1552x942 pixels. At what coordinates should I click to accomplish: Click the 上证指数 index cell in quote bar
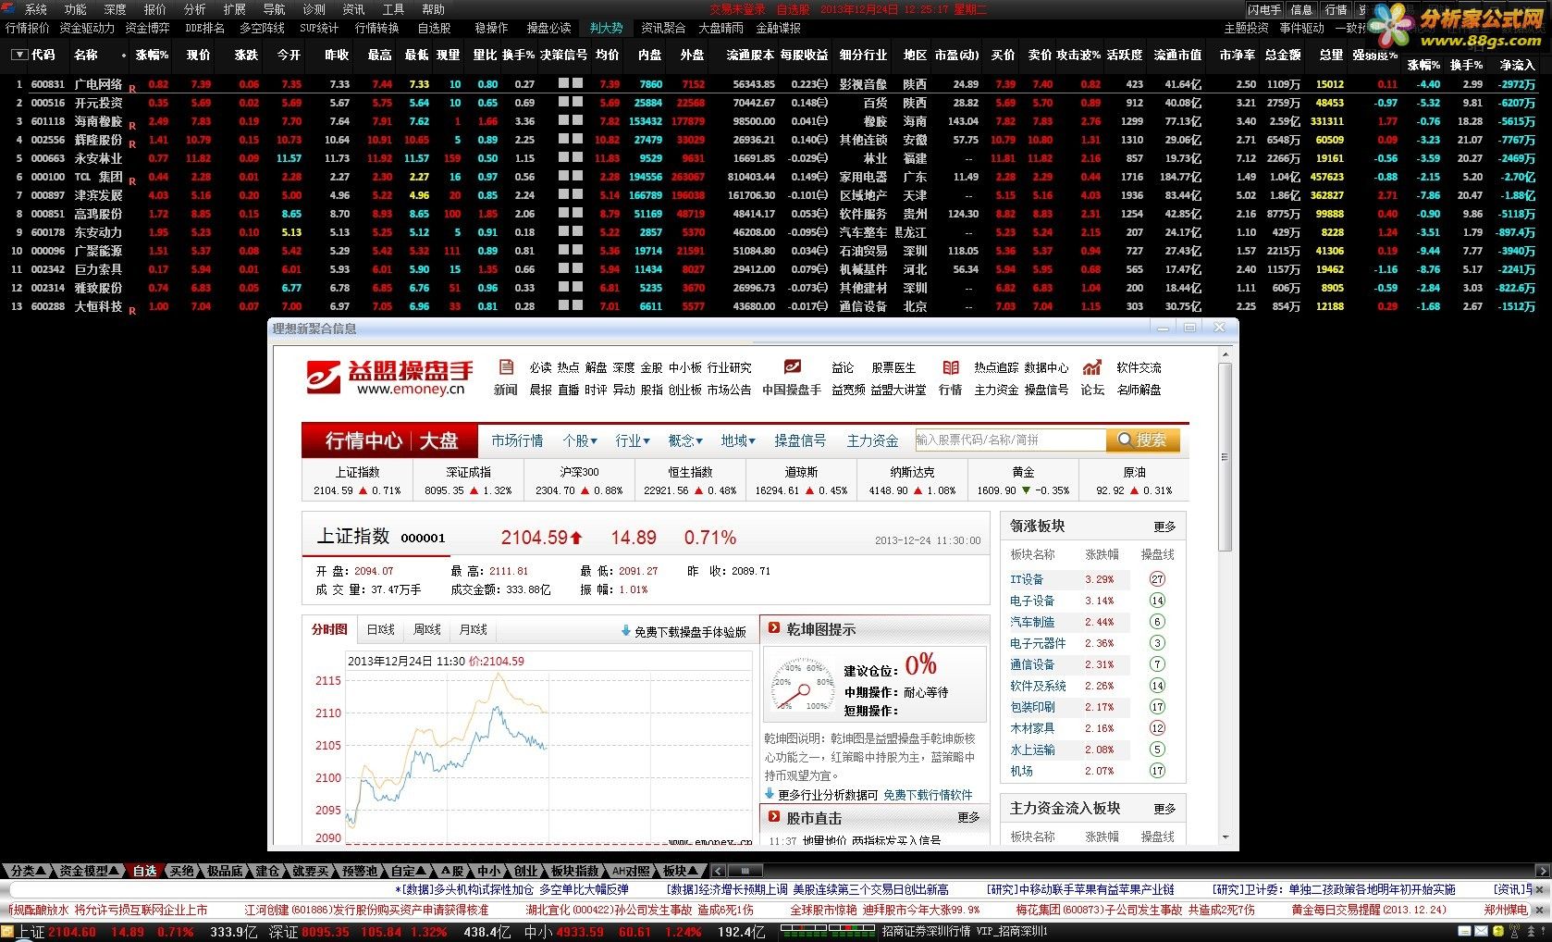tap(357, 480)
